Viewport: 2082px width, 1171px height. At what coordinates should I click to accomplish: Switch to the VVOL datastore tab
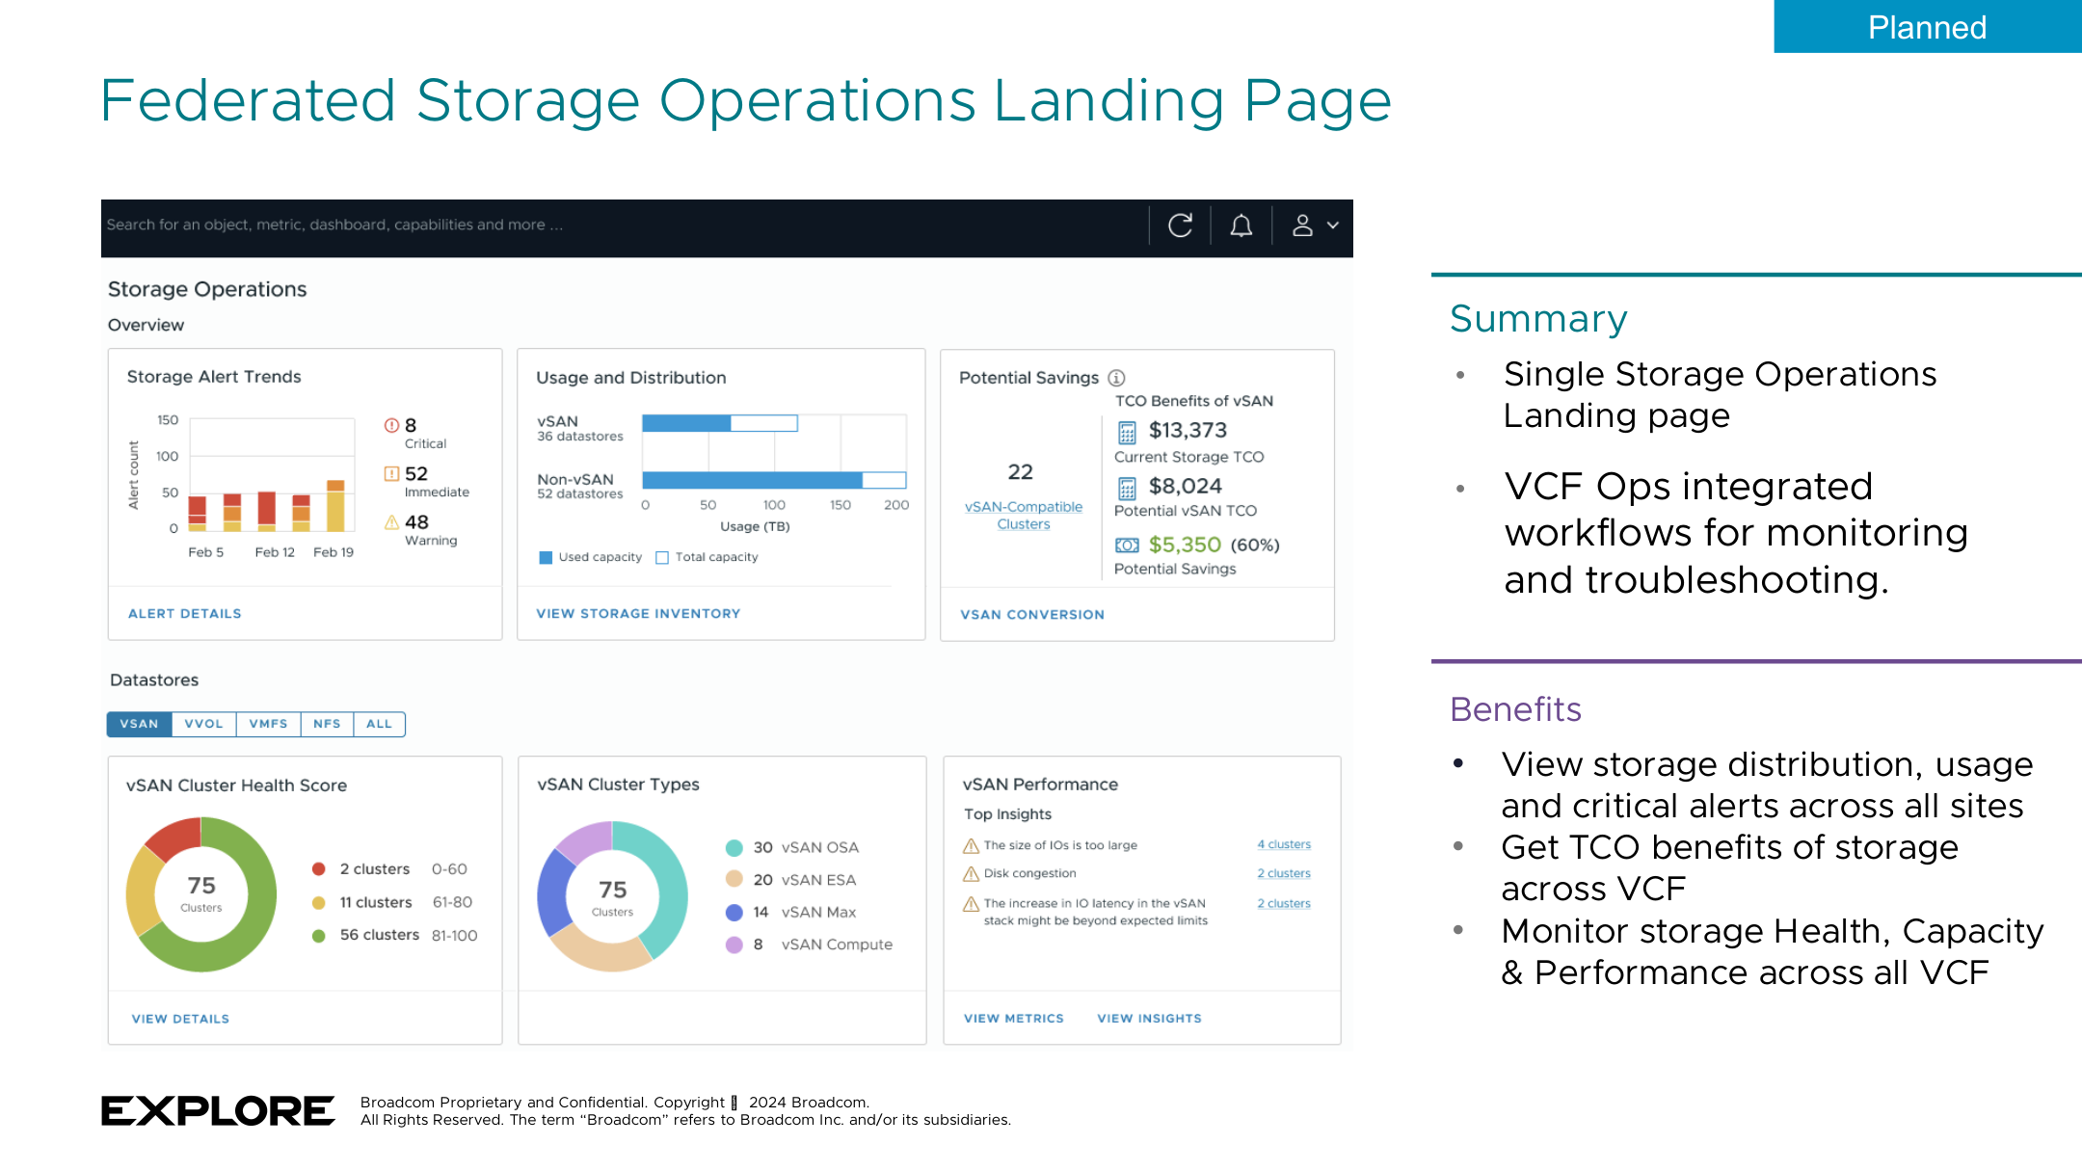click(203, 724)
